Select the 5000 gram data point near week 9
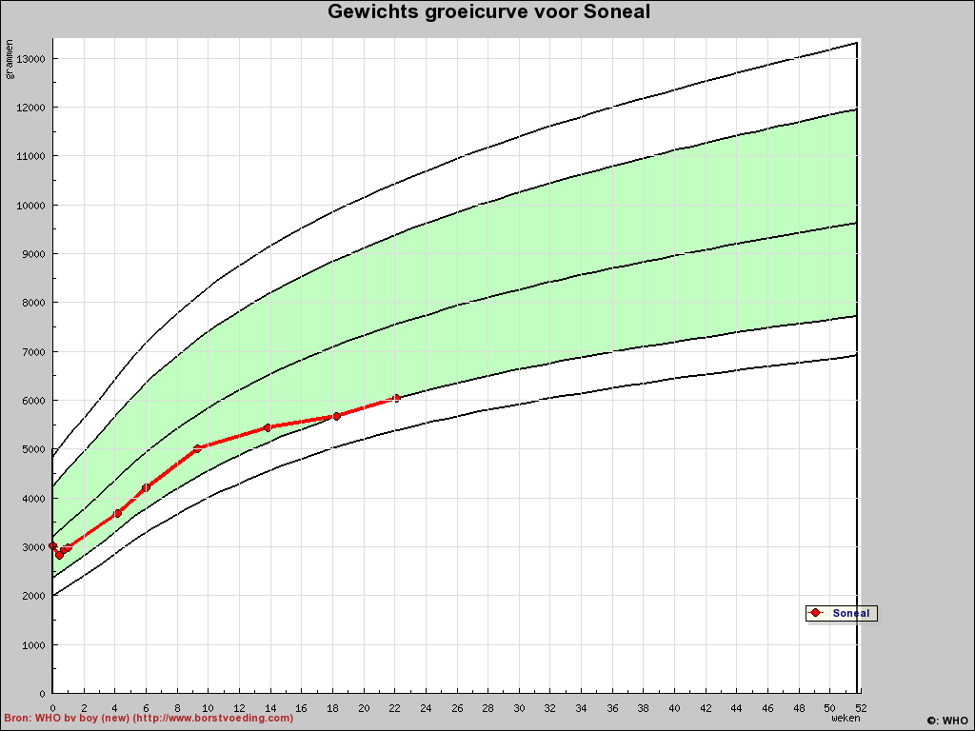Image resolution: width=975 pixels, height=731 pixels. [197, 448]
